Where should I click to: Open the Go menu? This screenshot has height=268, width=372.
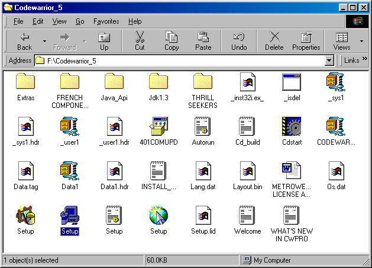(x=80, y=21)
